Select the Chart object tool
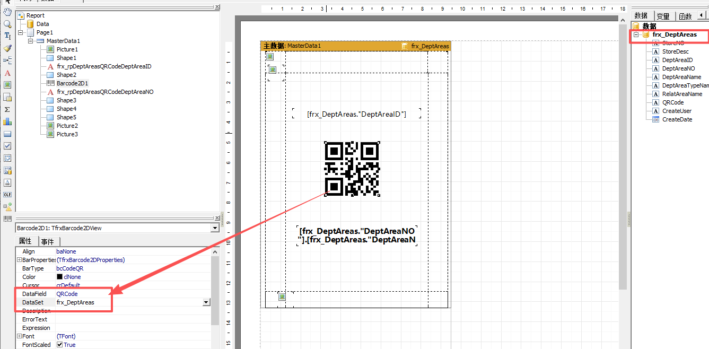The width and height of the screenshot is (709, 349). pyautogui.click(x=7, y=121)
